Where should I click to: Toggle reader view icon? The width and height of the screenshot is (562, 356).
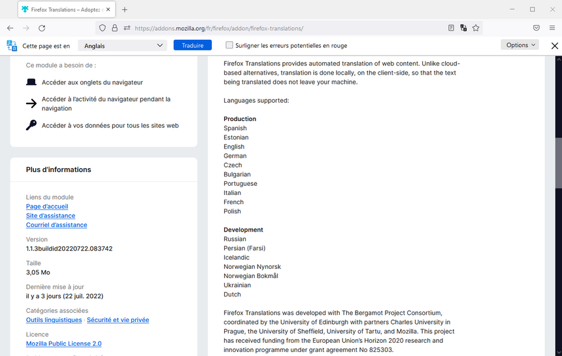tap(452, 28)
